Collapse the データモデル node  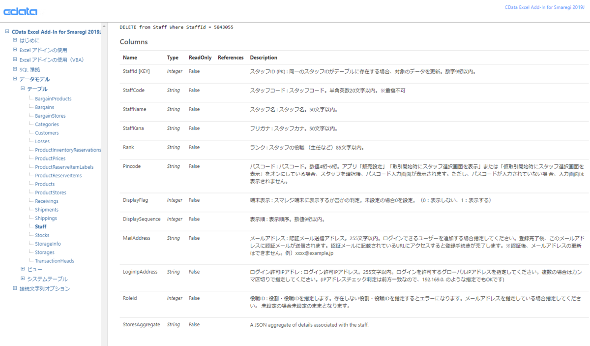pyautogui.click(x=15, y=79)
